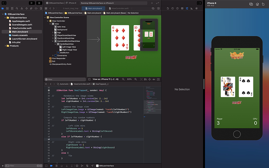
Task: Open the Find navigator magnifier icon
Action: click(17, 8)
